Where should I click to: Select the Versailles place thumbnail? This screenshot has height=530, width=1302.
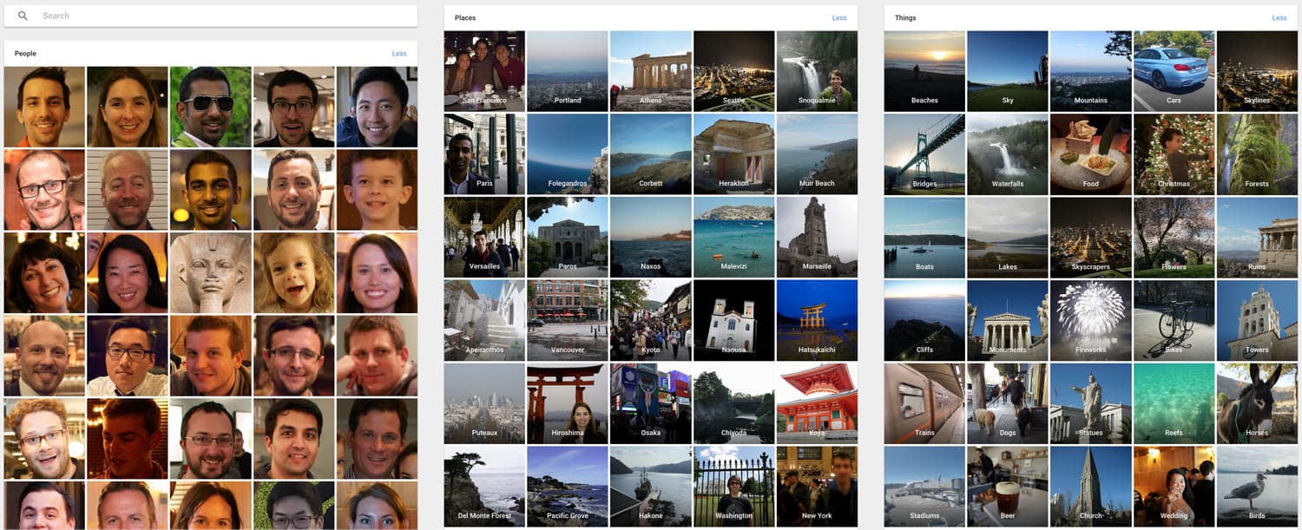(484, 238)
